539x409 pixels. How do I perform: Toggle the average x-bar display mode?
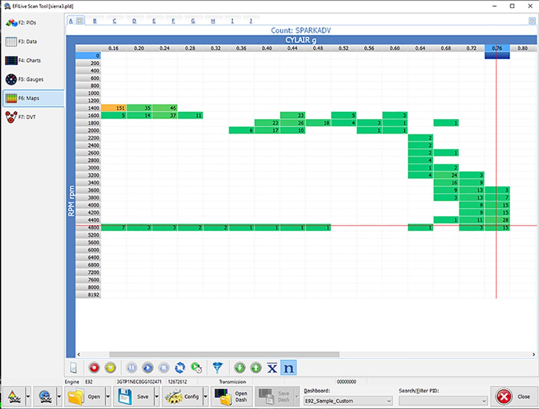point(272,368)
